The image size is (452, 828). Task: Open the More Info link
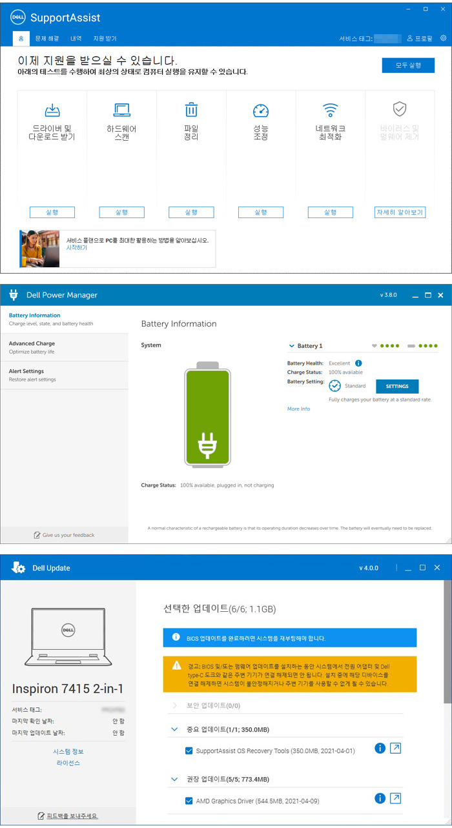tap(298, 409)
